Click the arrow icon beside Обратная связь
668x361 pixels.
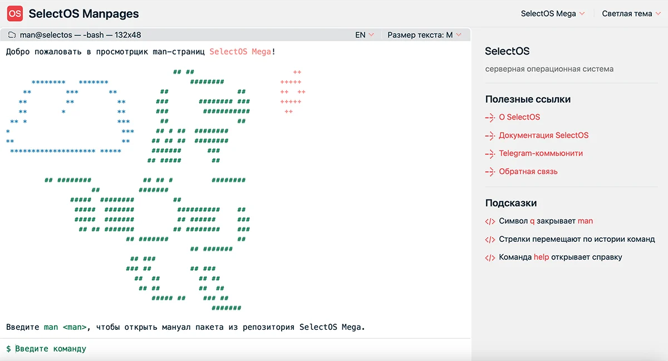click(489, 172)
